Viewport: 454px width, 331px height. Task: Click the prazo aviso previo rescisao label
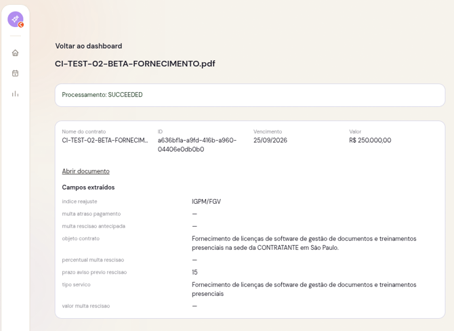point(94,272)
